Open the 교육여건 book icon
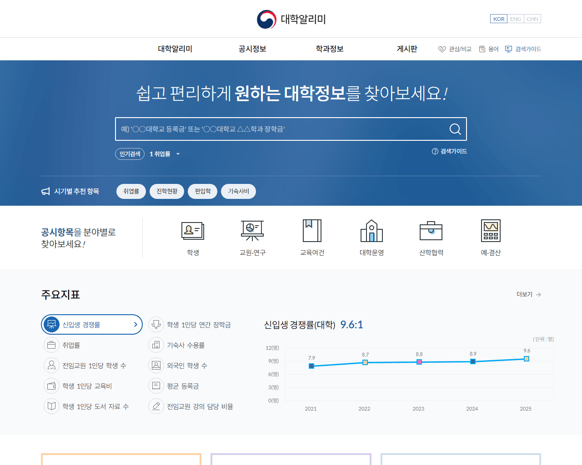 coord(312,231)
